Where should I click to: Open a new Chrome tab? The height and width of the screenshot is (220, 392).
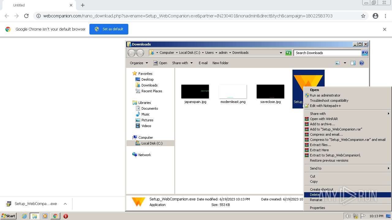pos(83,5)
